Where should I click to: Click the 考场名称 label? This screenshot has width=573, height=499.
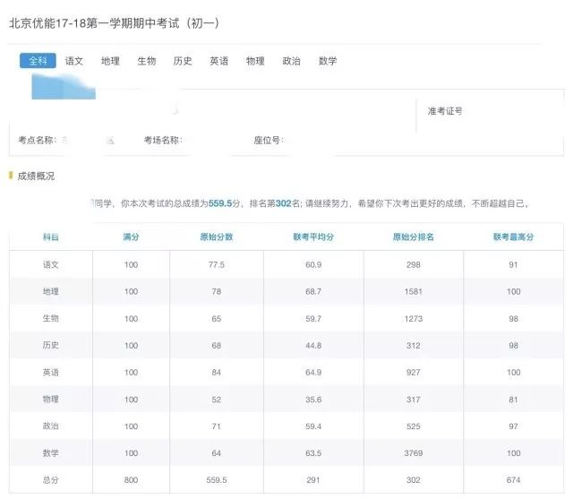pyautogui.click(x=163, y=141)
